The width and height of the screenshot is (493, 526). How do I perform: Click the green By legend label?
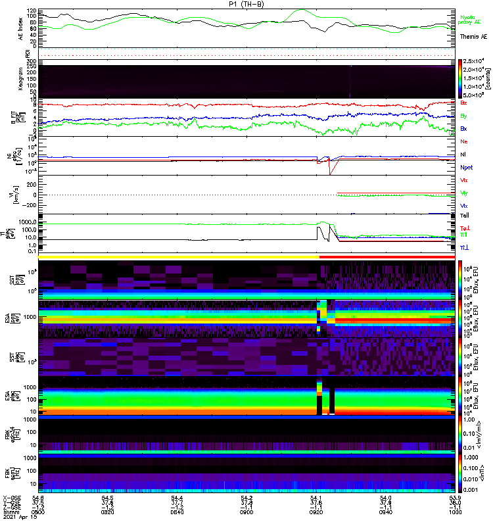(x=463, y=116)
